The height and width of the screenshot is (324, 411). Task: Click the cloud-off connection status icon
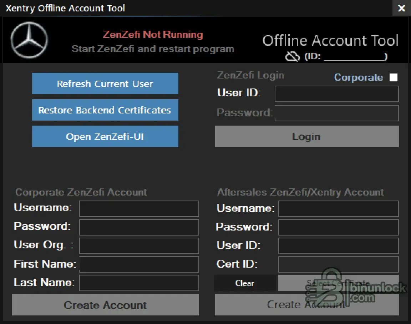[293, 56]
